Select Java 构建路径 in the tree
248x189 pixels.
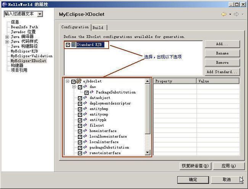(x=24, y=46)
